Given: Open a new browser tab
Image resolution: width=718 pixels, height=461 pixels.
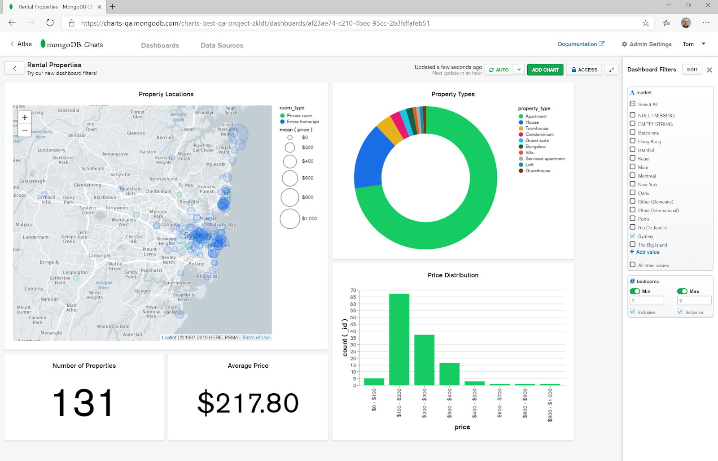Looking at the screenshot, I should 113,7.
